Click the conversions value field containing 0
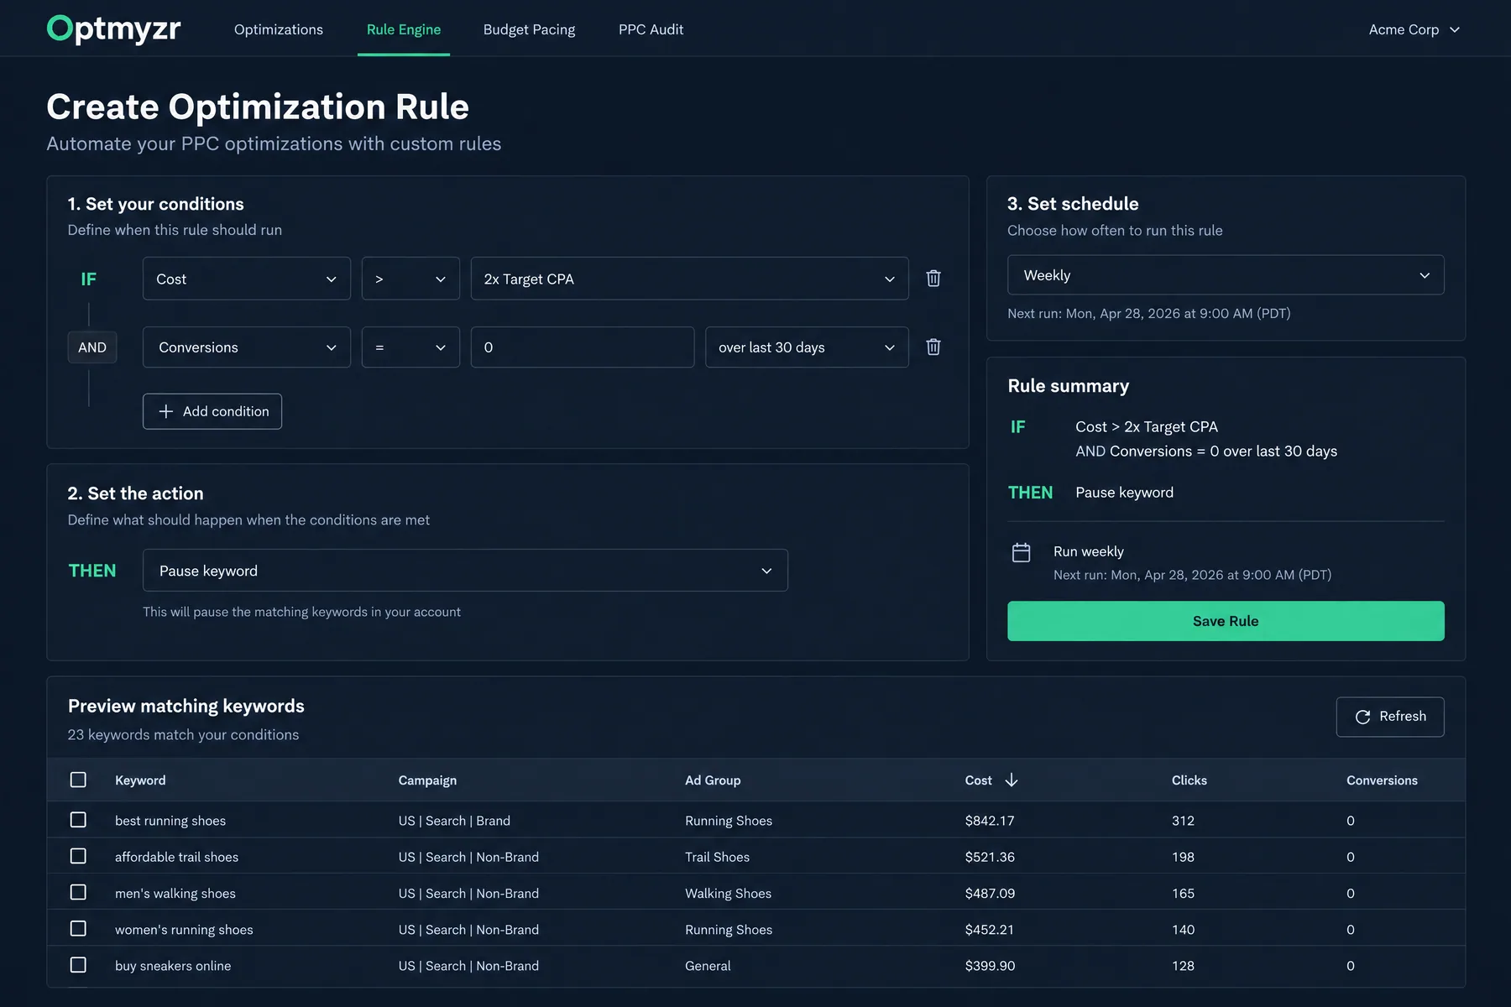The width and height of the screenshot is (1511, 1007). click(583, 347)
